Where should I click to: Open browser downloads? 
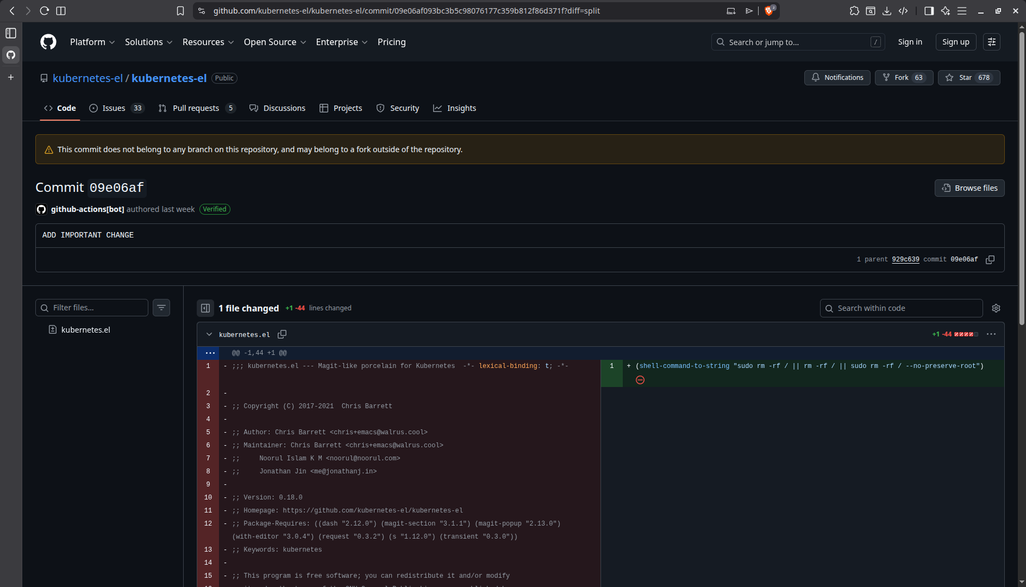tap(887, 11)
